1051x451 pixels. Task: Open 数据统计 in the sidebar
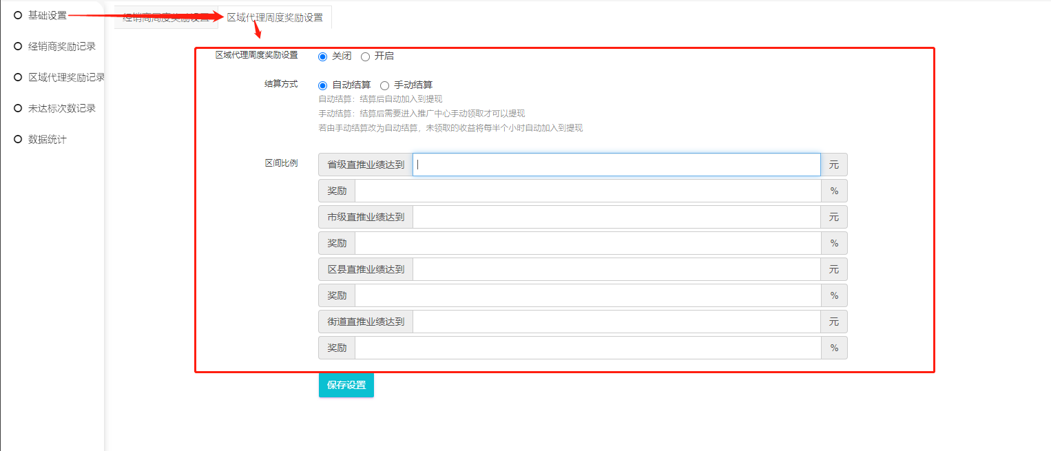[x=47, y=139]
